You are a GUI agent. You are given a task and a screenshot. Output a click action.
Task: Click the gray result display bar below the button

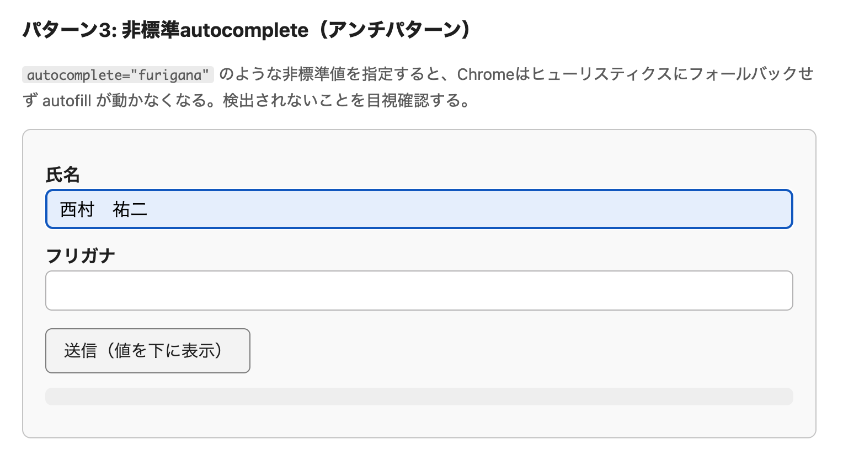coord(419,396)
